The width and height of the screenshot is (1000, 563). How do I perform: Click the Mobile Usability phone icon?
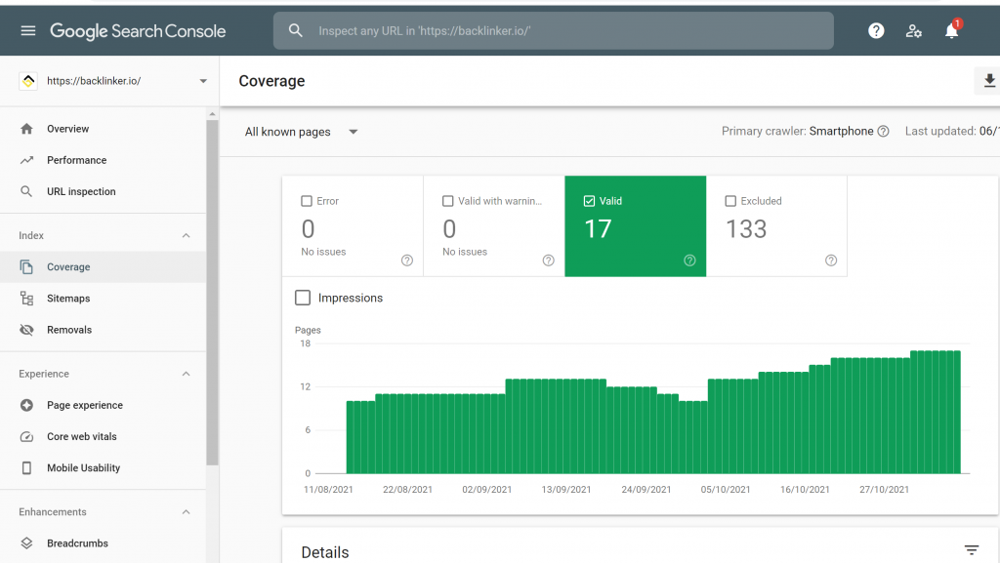tap(26, 467)
